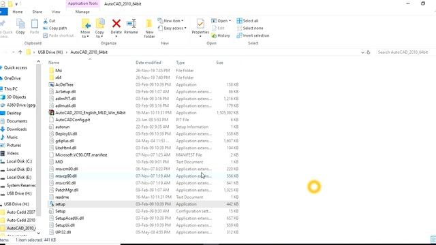This screenshot has height=245, width=436.
Task: Select the MID text document
Action: [x=144, y=162]
